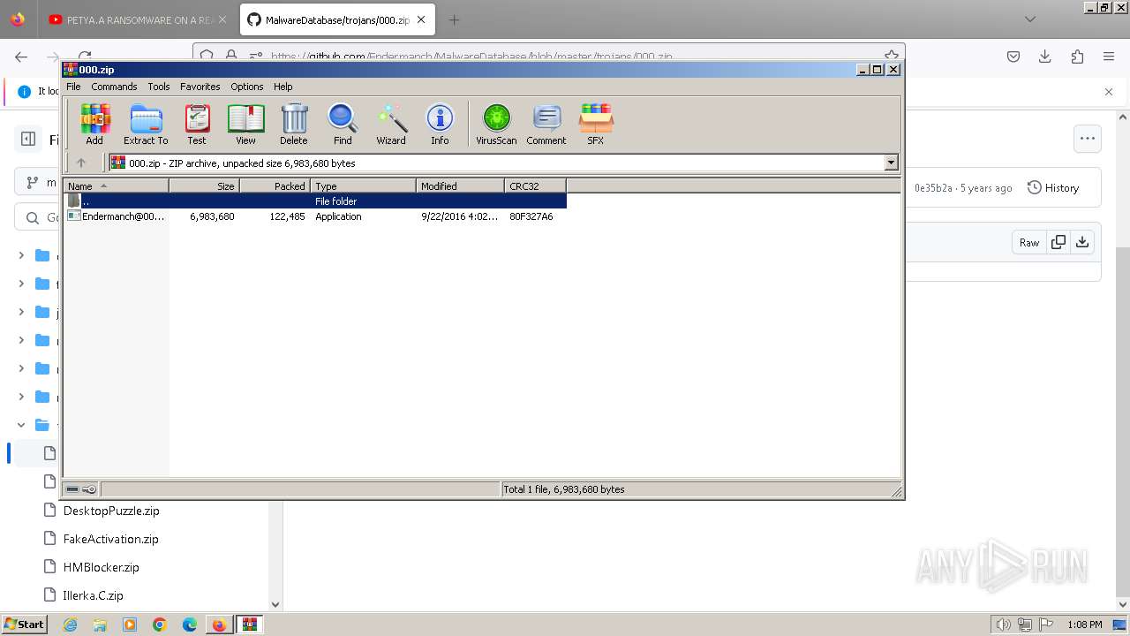Image resolution: width=1130 pixels, height=636 pixels.
Task: Sort files by Size column
Action: pyautogui.click(x=204, y=185)
